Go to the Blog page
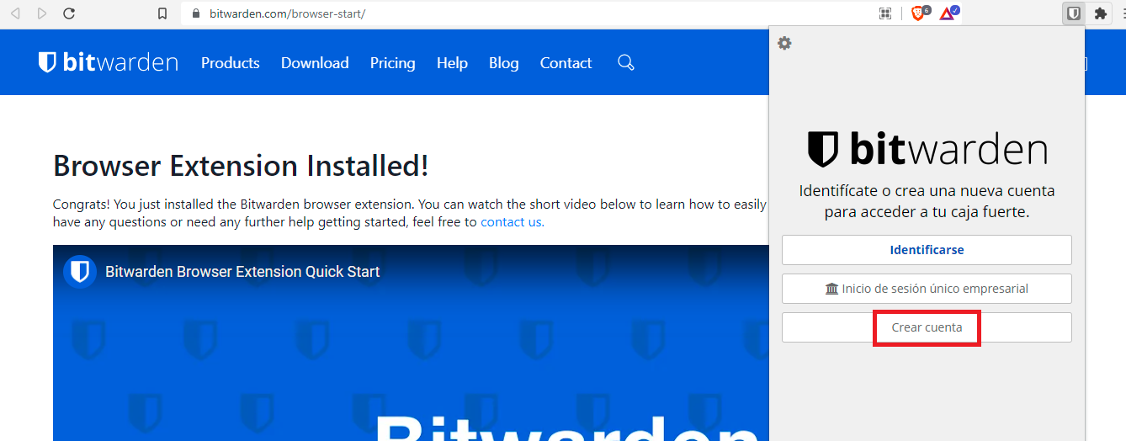The height and width of the screenshot is (441, 1126). [x=504, y=63]
